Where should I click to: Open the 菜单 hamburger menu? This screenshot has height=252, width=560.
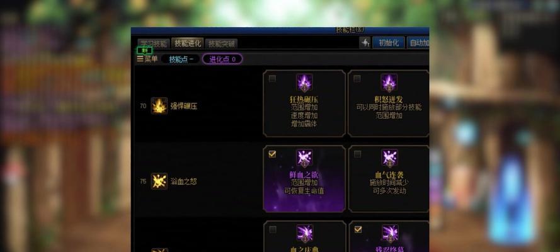(147, 59)
